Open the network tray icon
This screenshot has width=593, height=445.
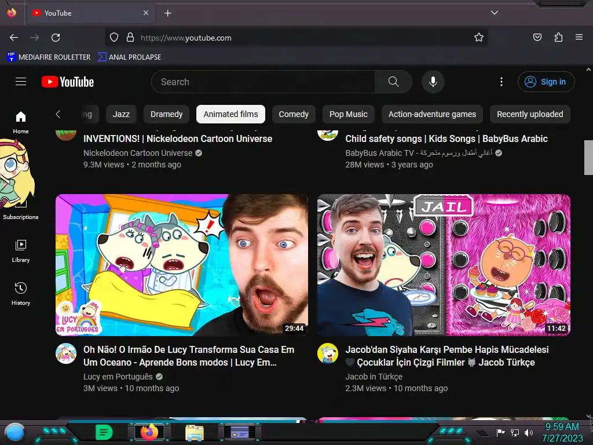click(514, 432)
